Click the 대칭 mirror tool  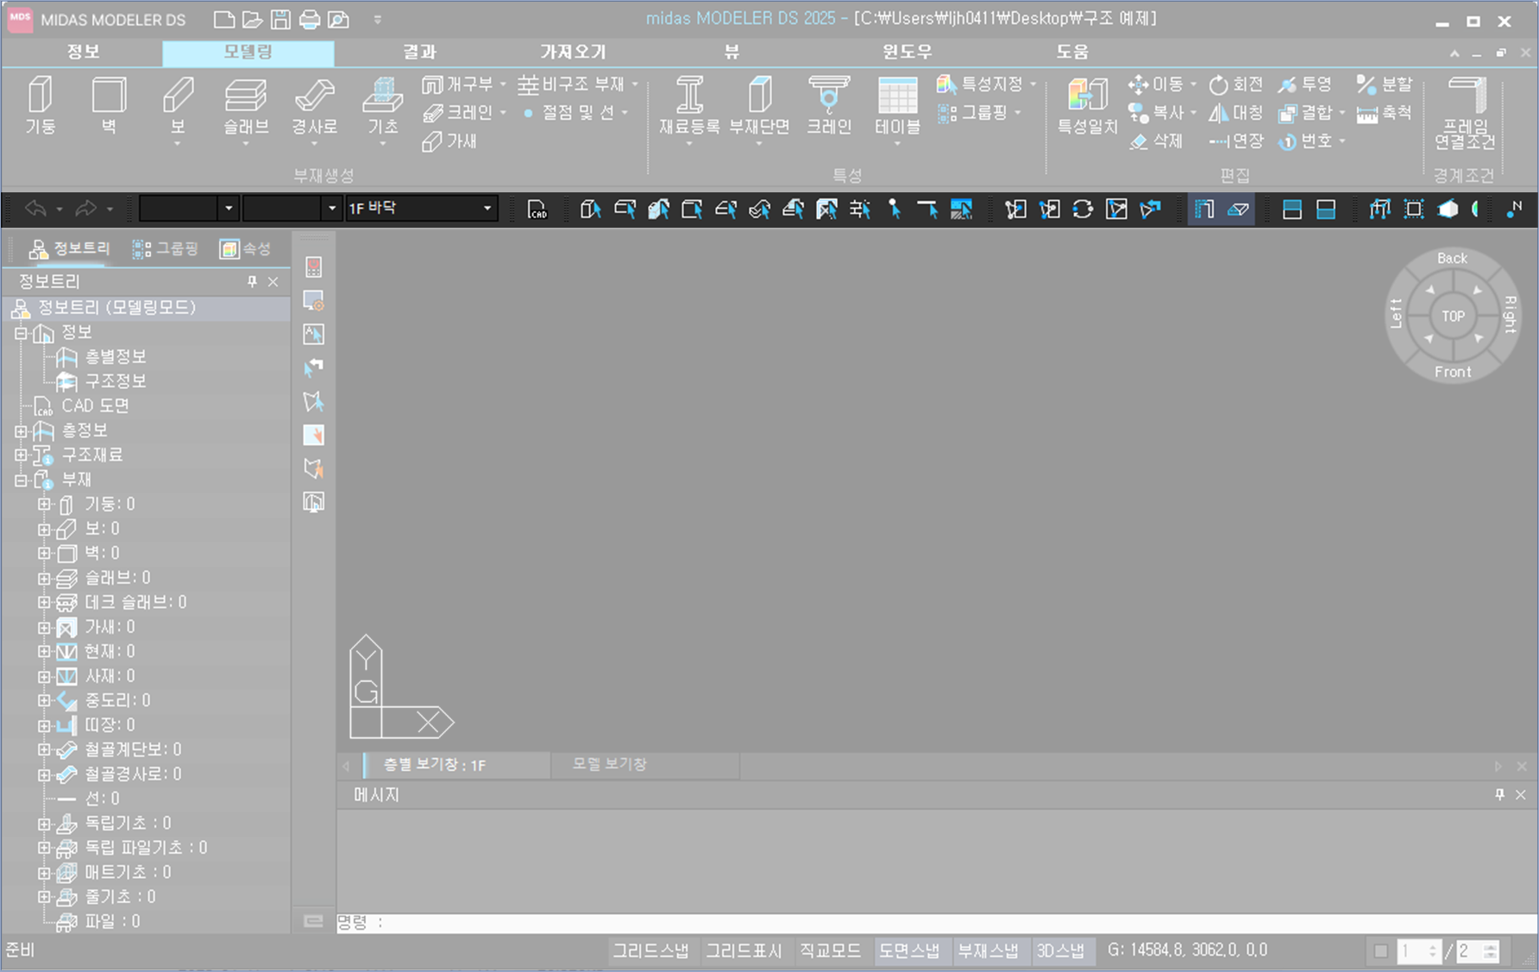(x=1235, y=113)
